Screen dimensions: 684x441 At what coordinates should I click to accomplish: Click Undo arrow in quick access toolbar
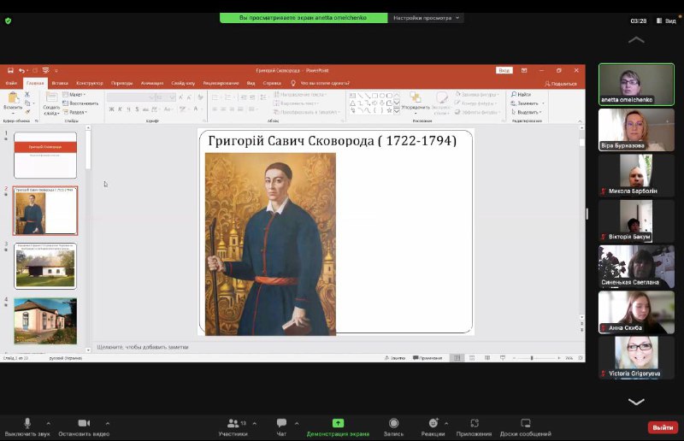click(21, 70)
